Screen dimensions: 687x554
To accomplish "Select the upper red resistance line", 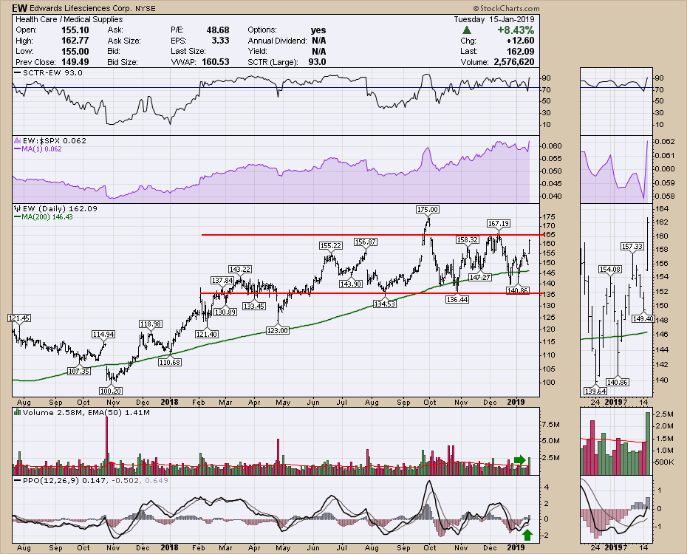I will pos(369,235).
